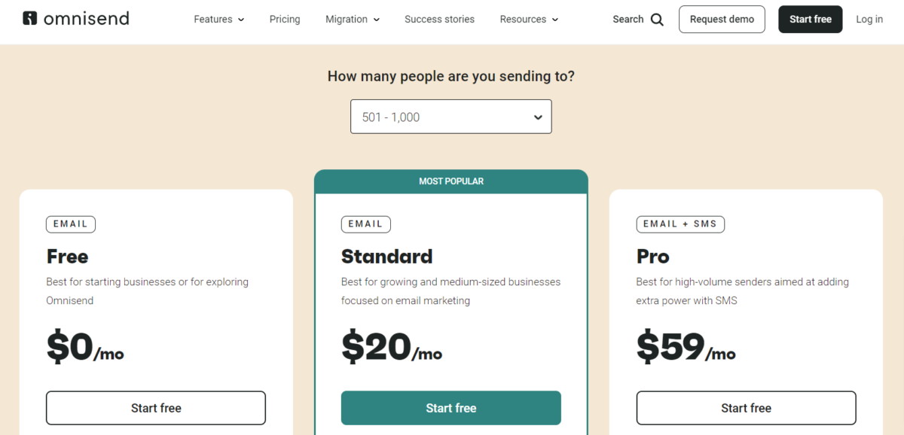
Task: Click Log in
Action: pyautogui.click(x=869, y=19)
